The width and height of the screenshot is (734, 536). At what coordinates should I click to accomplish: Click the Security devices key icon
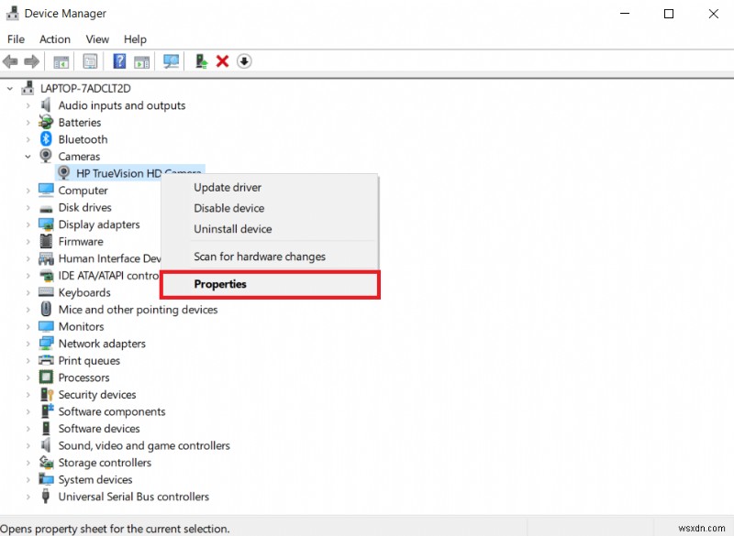pos(47,394)
